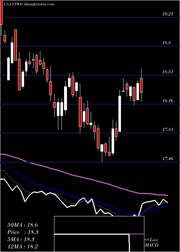Click the 19.21 price level label

click(x=168, y=14)
